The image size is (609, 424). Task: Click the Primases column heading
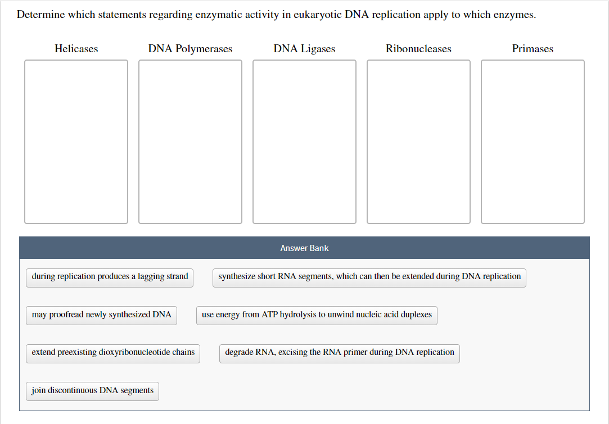tap(532, 49)
